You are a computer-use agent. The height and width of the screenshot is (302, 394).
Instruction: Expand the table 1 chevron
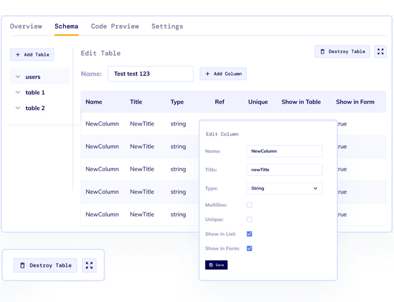(18, 92)
